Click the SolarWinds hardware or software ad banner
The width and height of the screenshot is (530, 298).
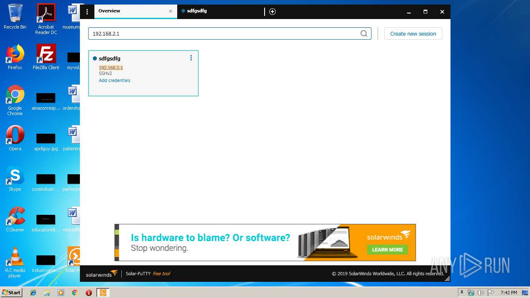point(265,243)
